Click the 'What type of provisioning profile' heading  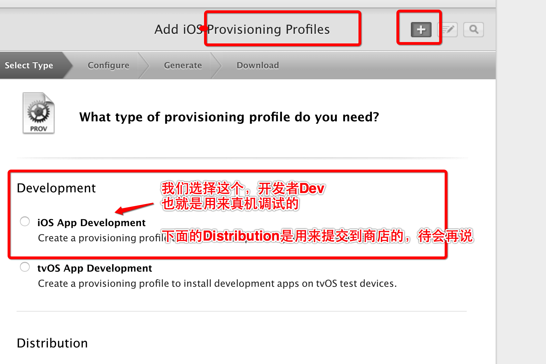coord(229,117)
